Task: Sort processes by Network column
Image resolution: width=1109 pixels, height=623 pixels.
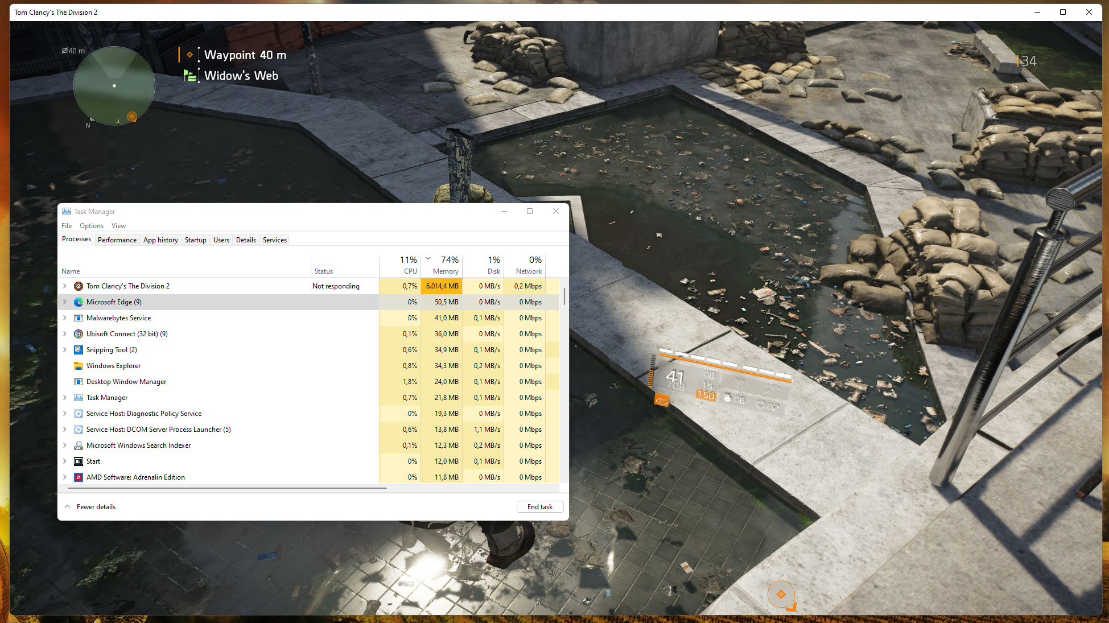Action: coord(525,266)
